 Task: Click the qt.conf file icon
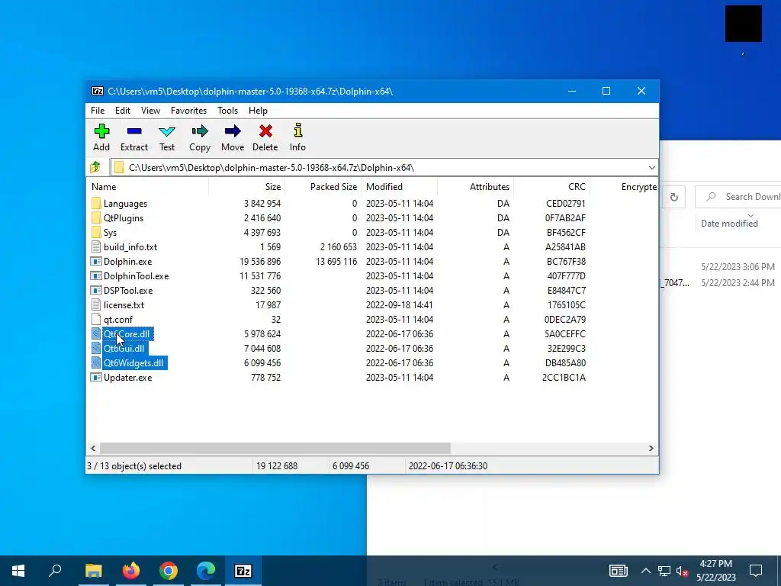point(96,320)
